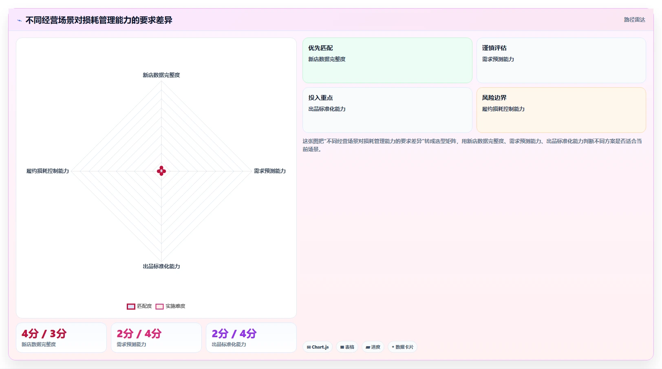662x369 pixels.
Task: Click the radar chart center data point
Action: (x=161, y=171)
